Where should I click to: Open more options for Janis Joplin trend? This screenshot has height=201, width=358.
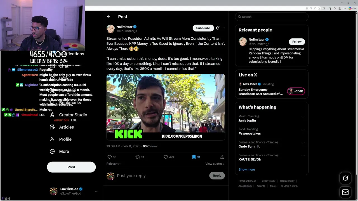coord(303,117)
